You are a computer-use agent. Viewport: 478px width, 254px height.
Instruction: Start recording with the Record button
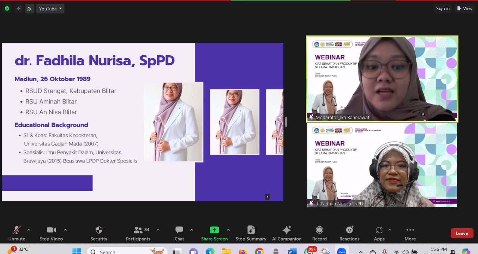pyautogui.click(x=319, y=234)
